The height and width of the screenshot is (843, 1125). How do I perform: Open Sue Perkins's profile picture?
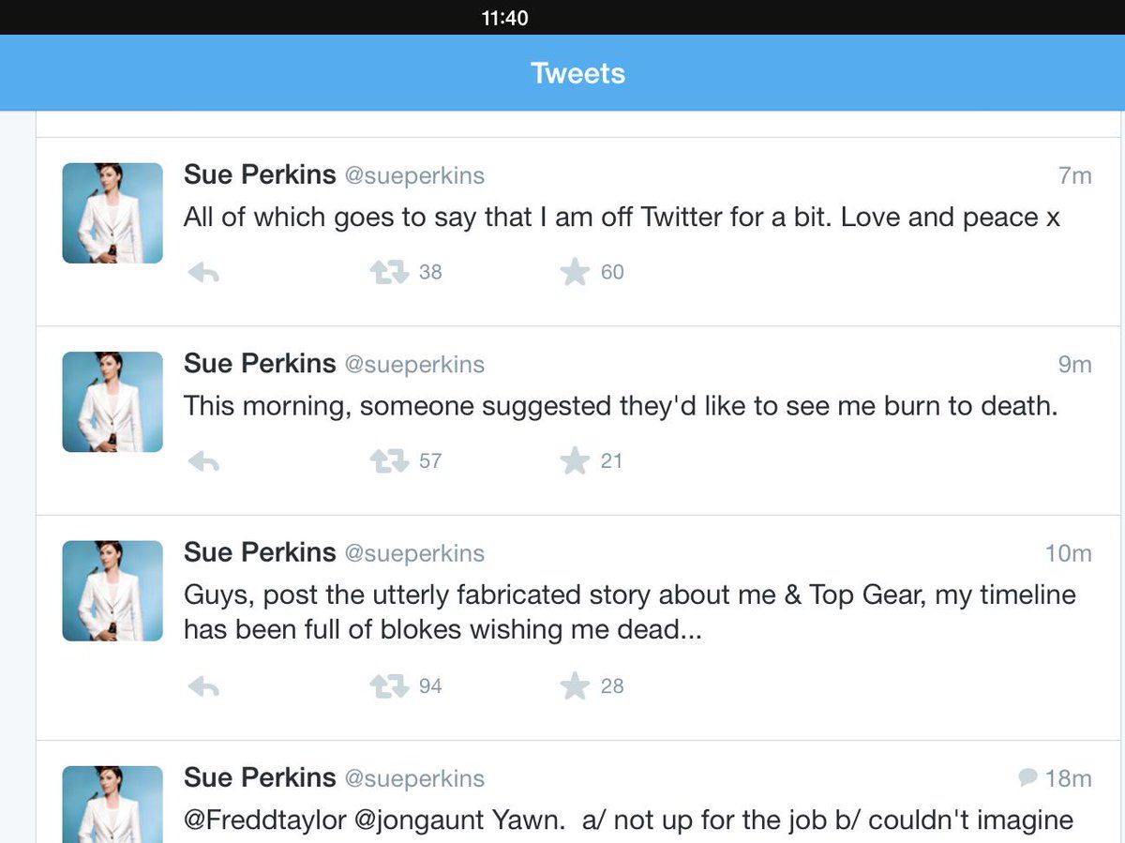click(112, 212)
